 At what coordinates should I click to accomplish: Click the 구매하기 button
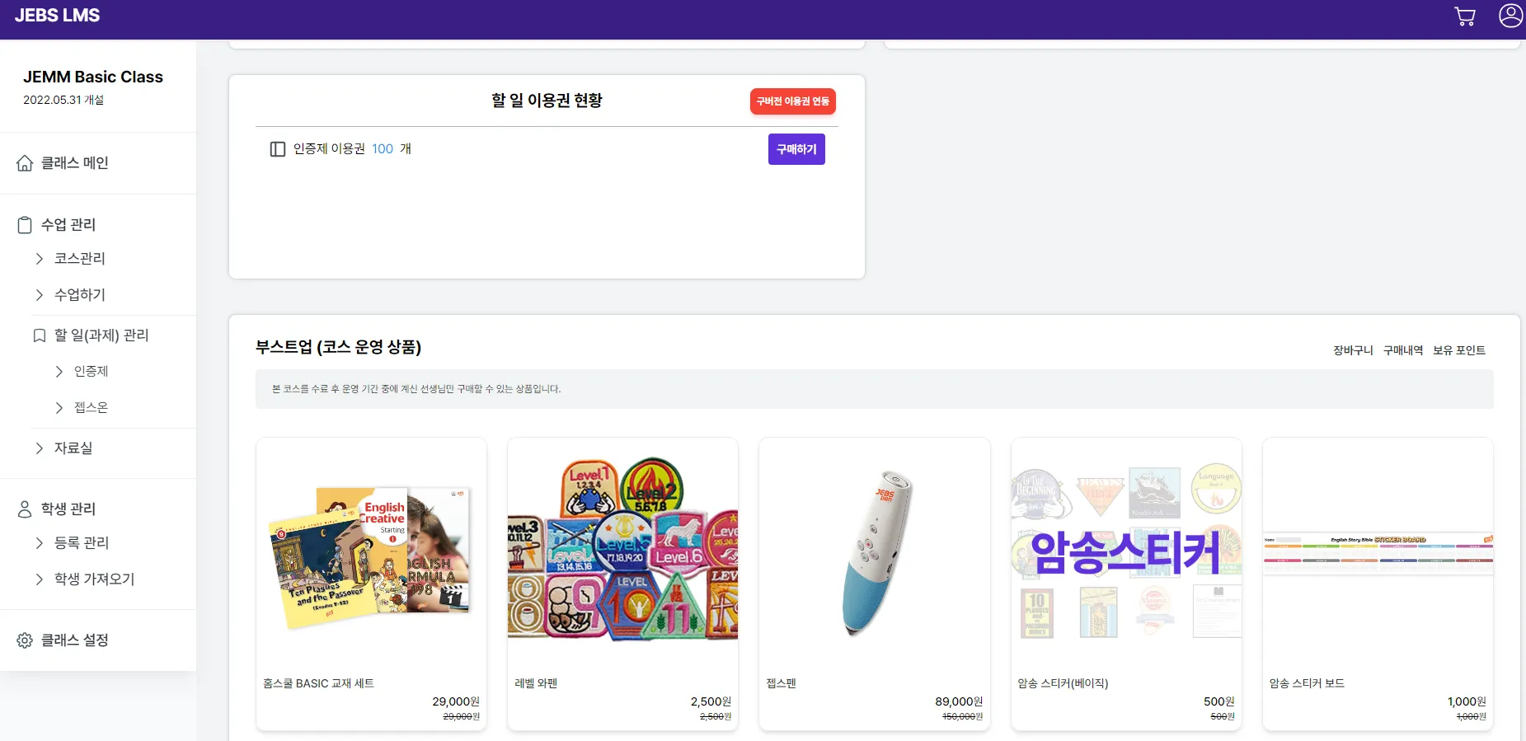pyautogui.click(x=796, y=149)
